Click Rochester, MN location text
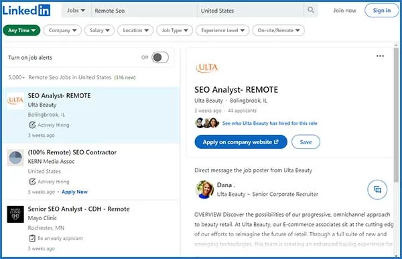402x259 pixels. pos(46,228)
